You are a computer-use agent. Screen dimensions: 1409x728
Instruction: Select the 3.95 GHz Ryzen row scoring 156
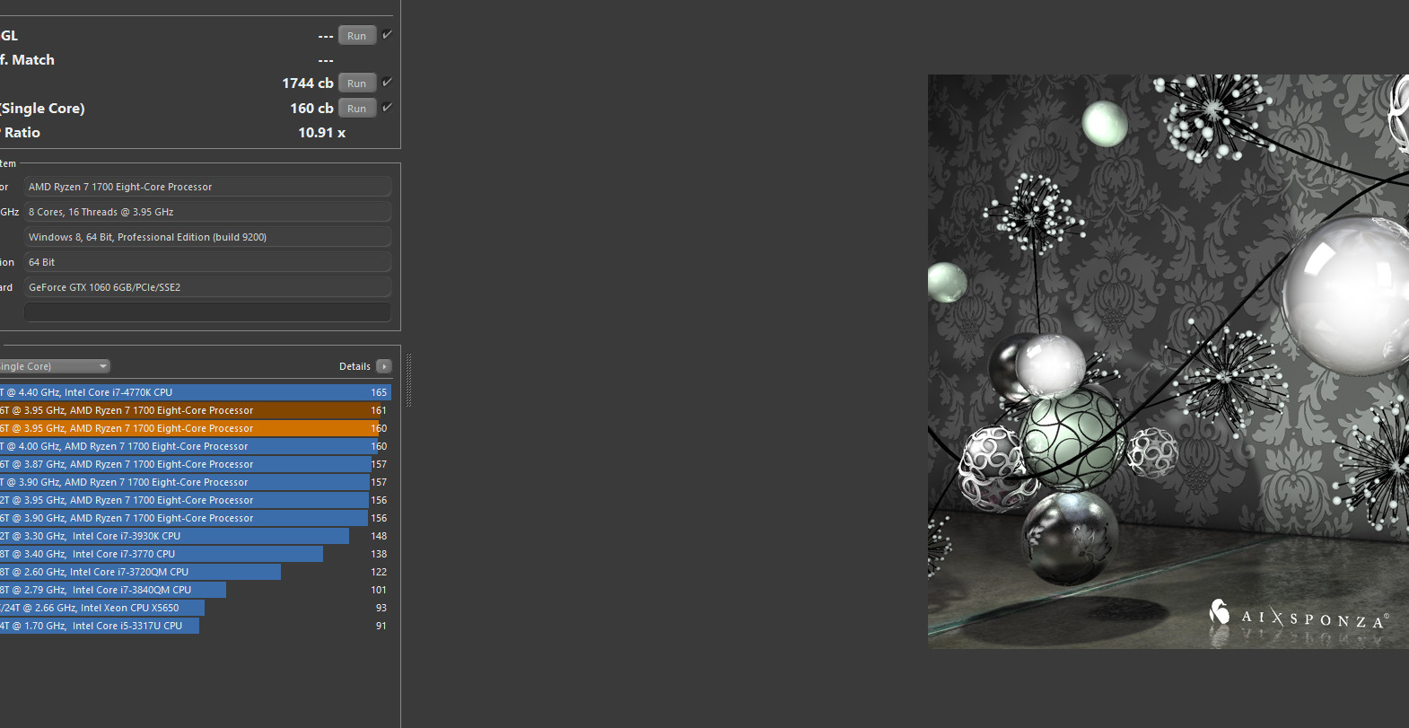(x=196, y=500)
